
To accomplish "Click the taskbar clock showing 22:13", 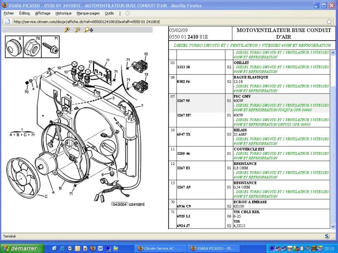I will (x=330, y=248).
